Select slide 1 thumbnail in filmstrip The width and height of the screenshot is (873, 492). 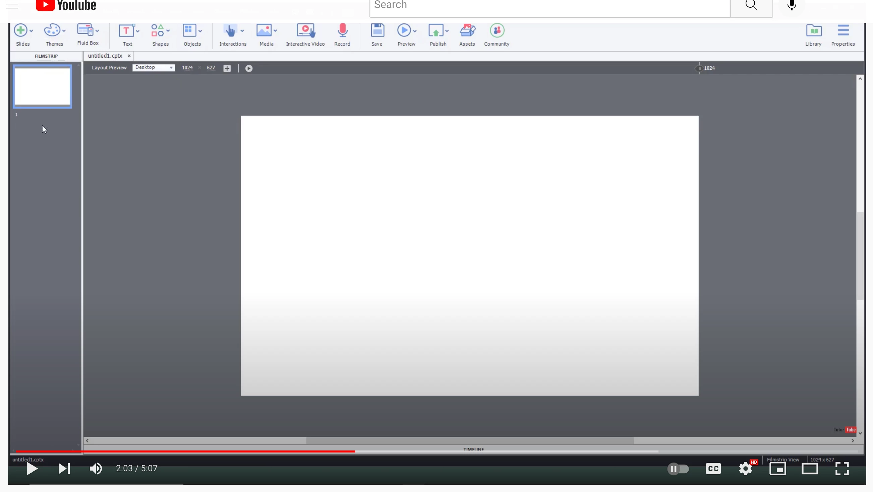[x=42, y=86]
